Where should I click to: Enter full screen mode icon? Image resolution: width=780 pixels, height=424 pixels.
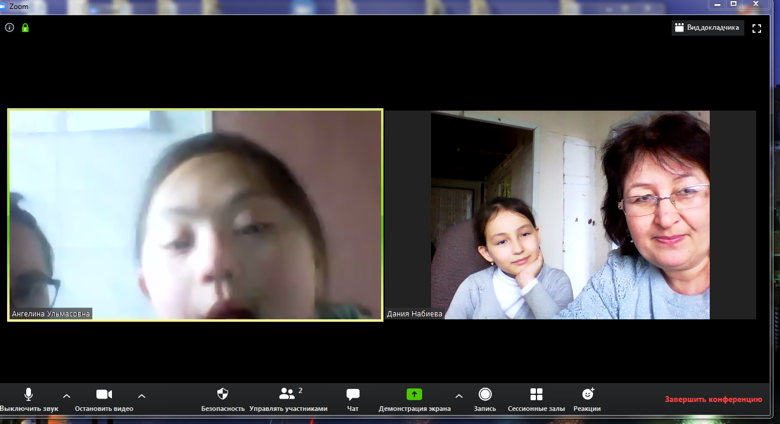coord(757,28)
